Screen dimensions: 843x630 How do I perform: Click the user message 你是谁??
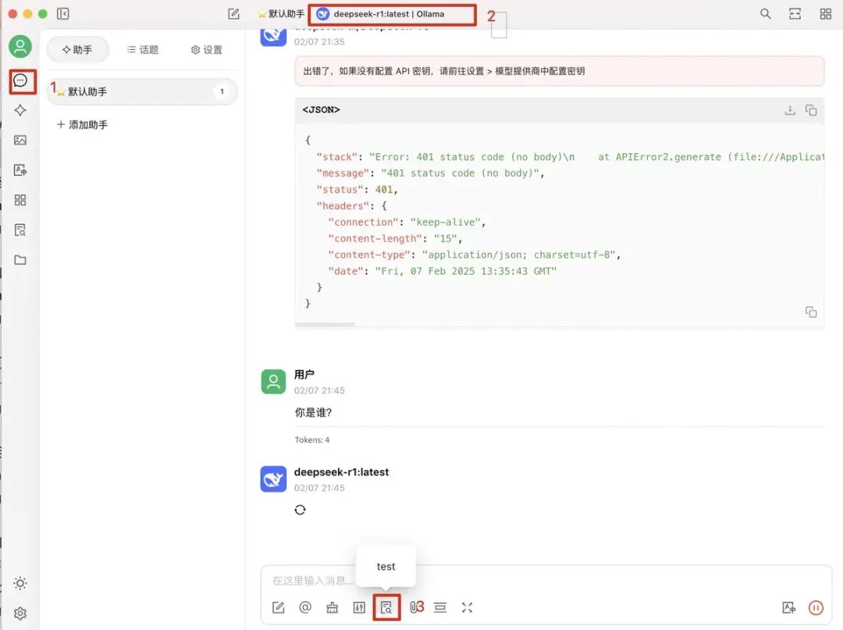[x=313, y=412]
